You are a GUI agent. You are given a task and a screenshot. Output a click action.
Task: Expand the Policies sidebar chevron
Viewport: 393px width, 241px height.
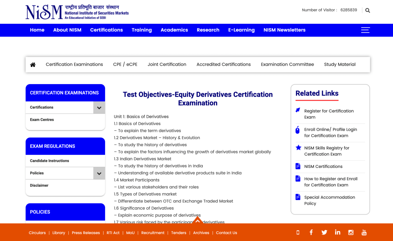point(99,173)
